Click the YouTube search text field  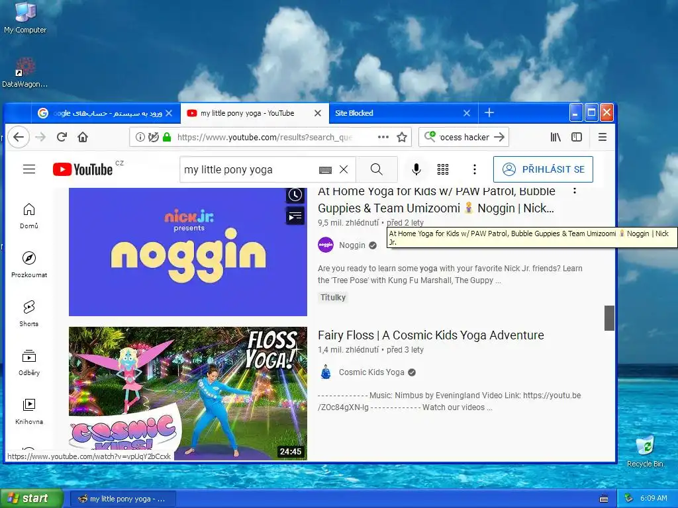[250, 170]
